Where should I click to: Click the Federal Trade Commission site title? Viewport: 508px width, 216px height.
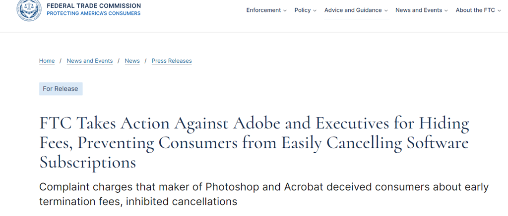point(93,6)
